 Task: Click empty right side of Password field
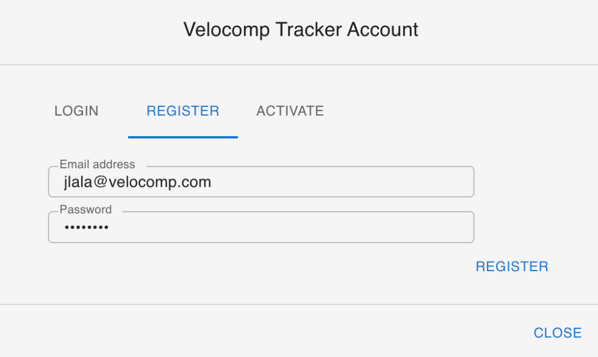point(380,227)
